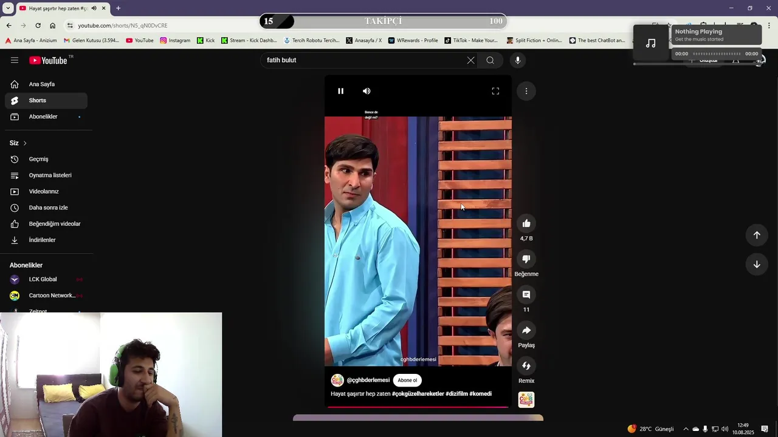Open the WRewards - Profile bookmark

click(x=413, y=41)
